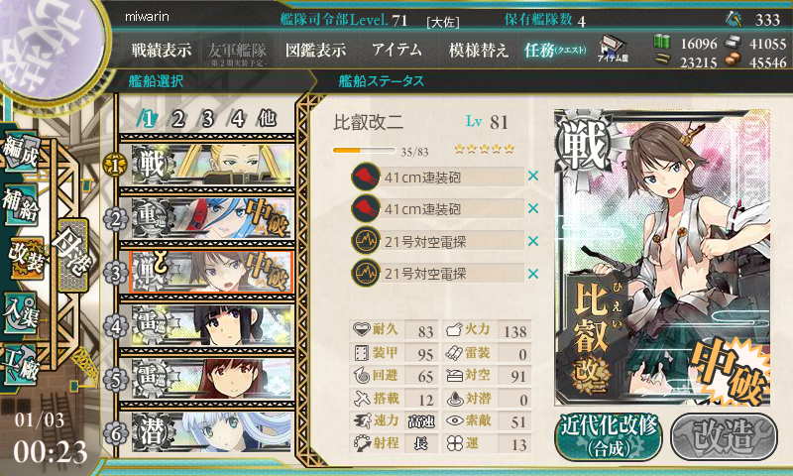Open the 入渠 docking icon
This screenshot has width=793, height=476.
click(20, 313)
